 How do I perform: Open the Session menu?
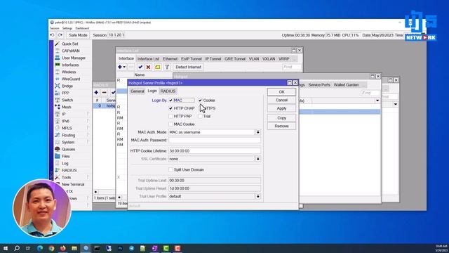[x=54, y=28]
